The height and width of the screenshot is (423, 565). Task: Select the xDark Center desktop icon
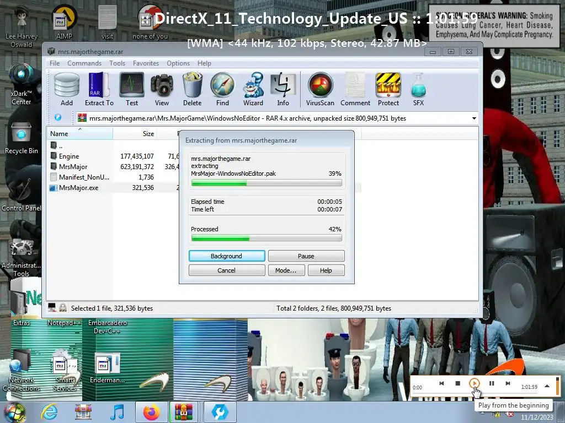pyautogui.click(x=22, y=85)
